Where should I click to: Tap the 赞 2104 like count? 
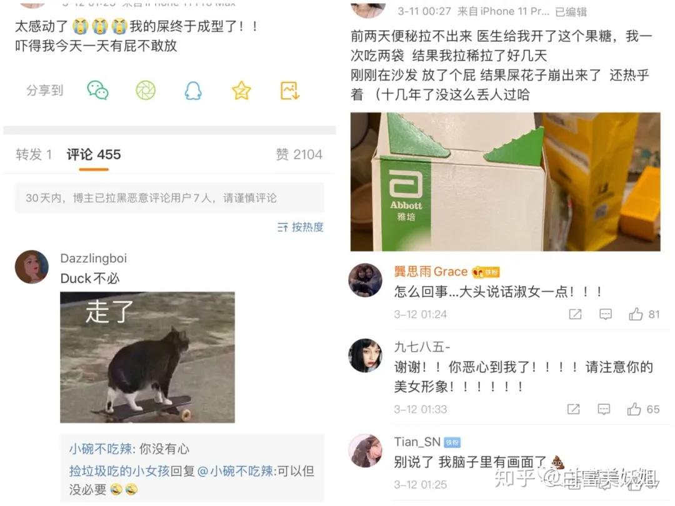tap(299, 154)
